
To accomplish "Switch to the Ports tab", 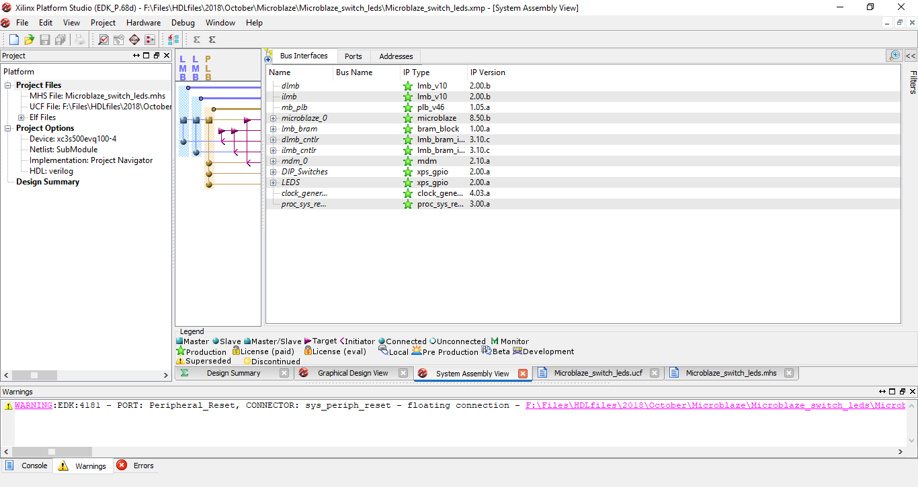I will pos(353,56).
